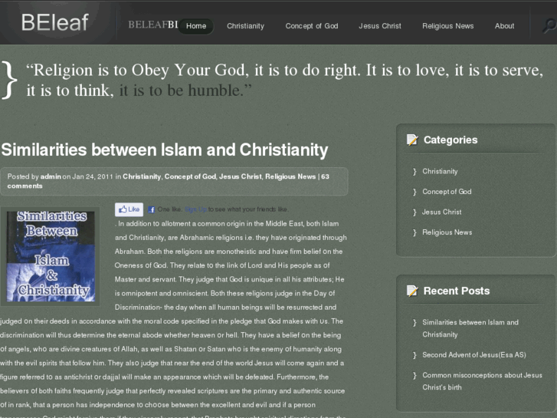The image size is (557, 418).
Task: Select Christianity in Categories sidebar
Action: click(440, 172)
